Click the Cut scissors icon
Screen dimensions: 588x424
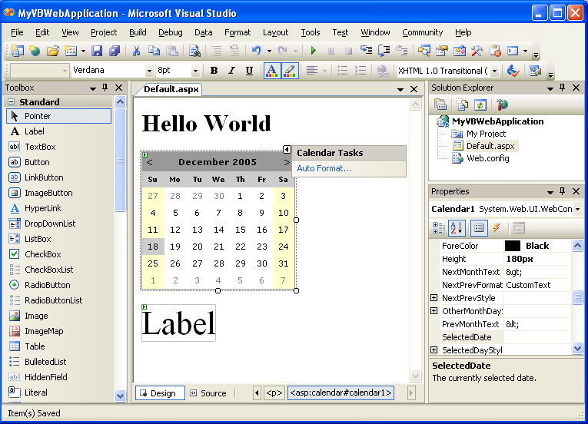(x=136, y=51)
